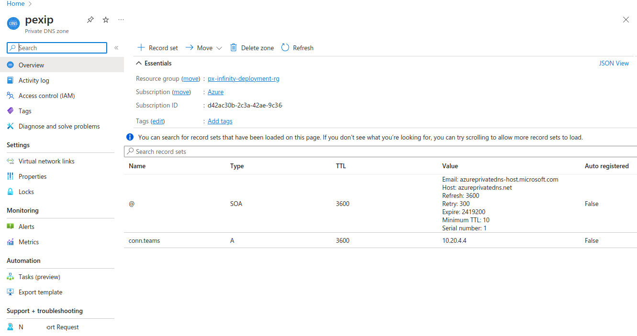Viewport: 637px width, 336px height.
Task: Pin the pexip DNS zone to dashboard
Action: pyautogui.click(x=90, y=20)
